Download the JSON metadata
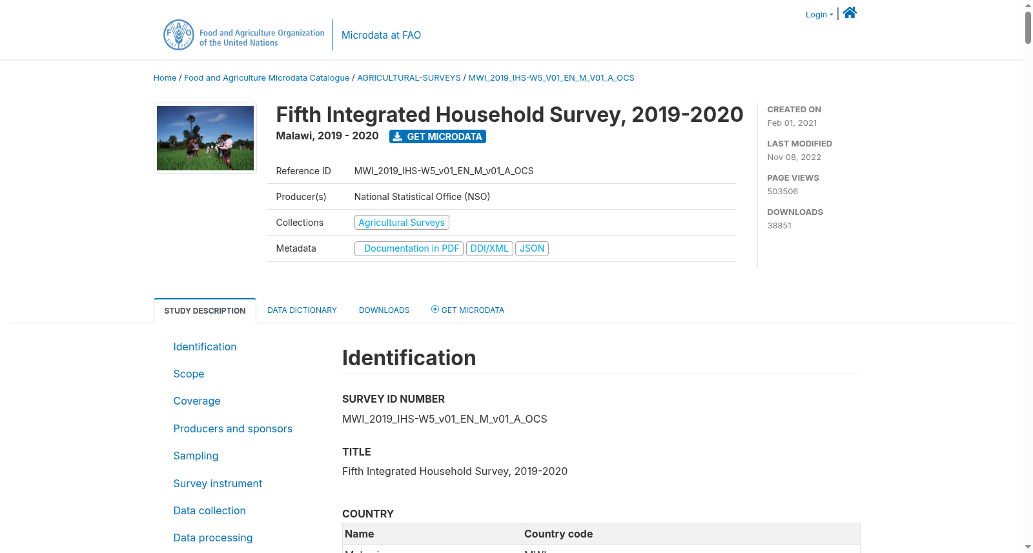Image resolution: width=1033 pixels, height=553 pixels. point(532,248)
